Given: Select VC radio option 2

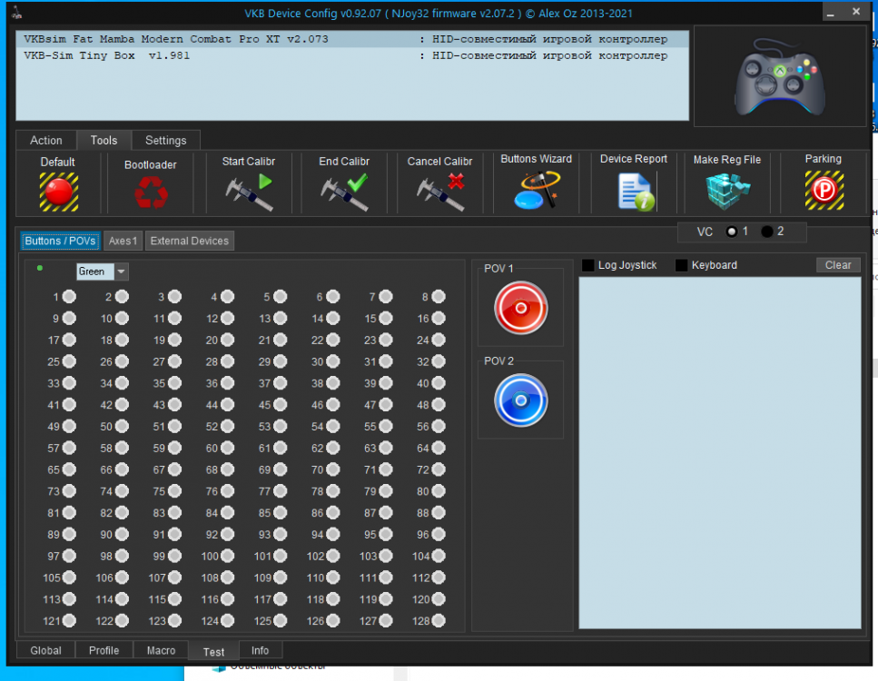Looking at the screenshot, I should click(x=767, y=232).
